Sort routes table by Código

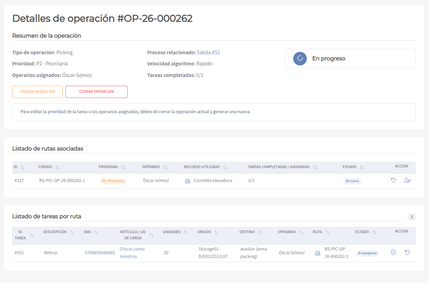[x=57, y=167]
